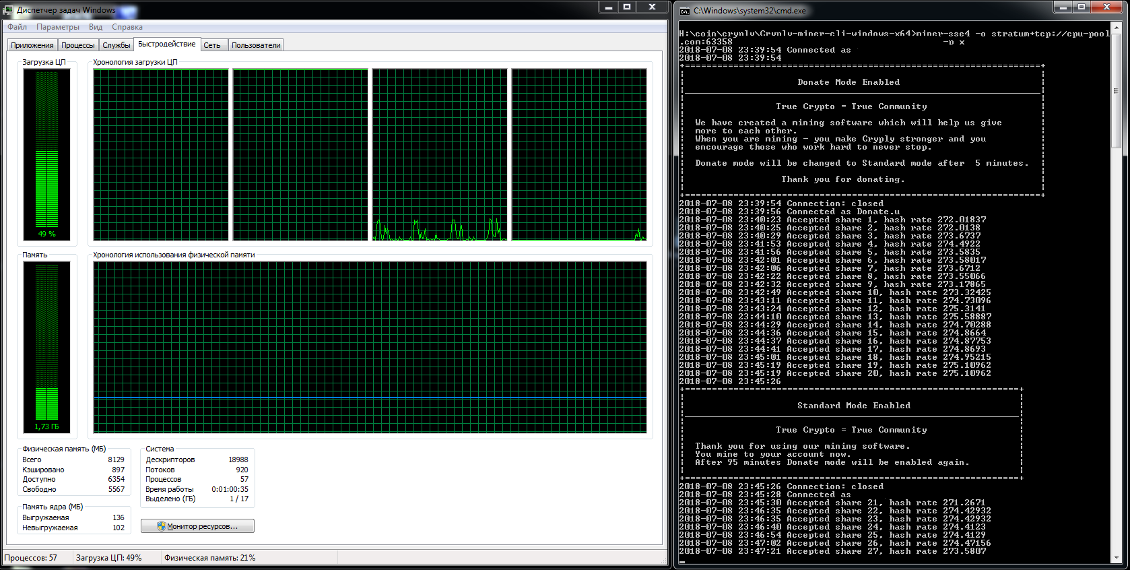
Task: Click the CPU usage gauge showing 49 %
Action: click(47, 154)
